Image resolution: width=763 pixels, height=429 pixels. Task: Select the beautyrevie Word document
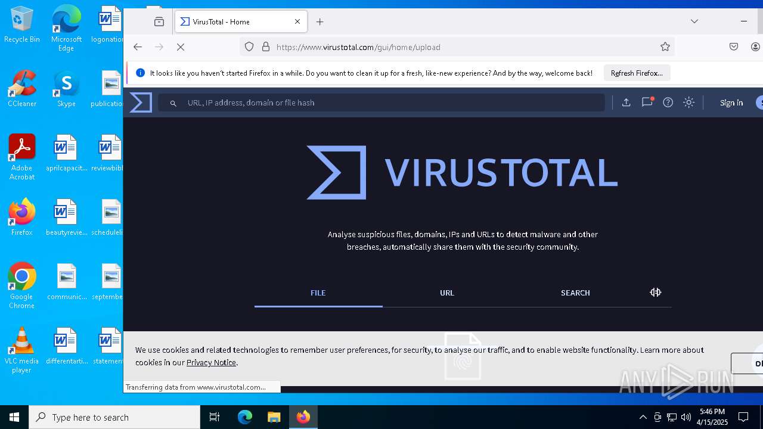pyautogui.click(x=66, y=217)
